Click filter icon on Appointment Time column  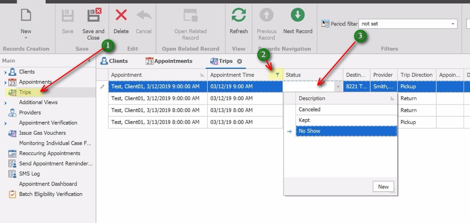[x=277, y=75]
